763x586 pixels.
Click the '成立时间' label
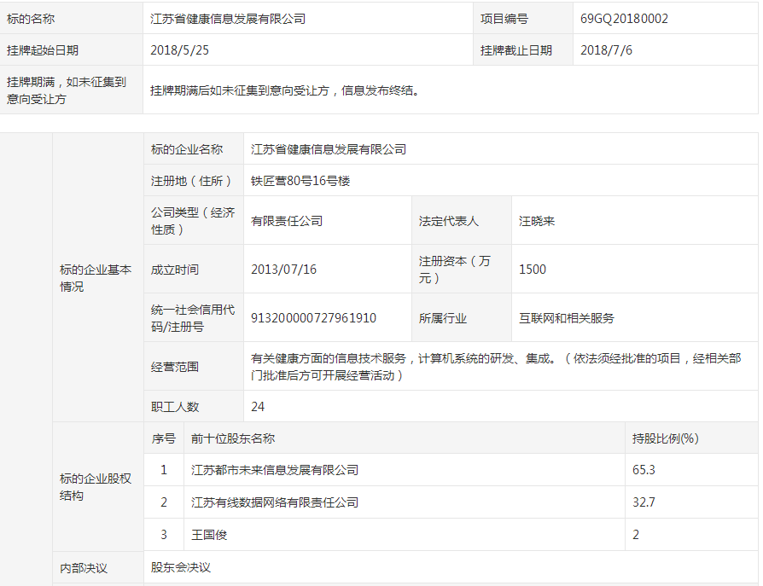(175, 270)
